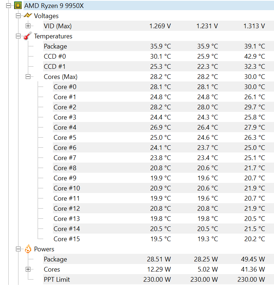274x285 pixels.
Task: Click the Cores min power 5.02 W
Action: 208,269
